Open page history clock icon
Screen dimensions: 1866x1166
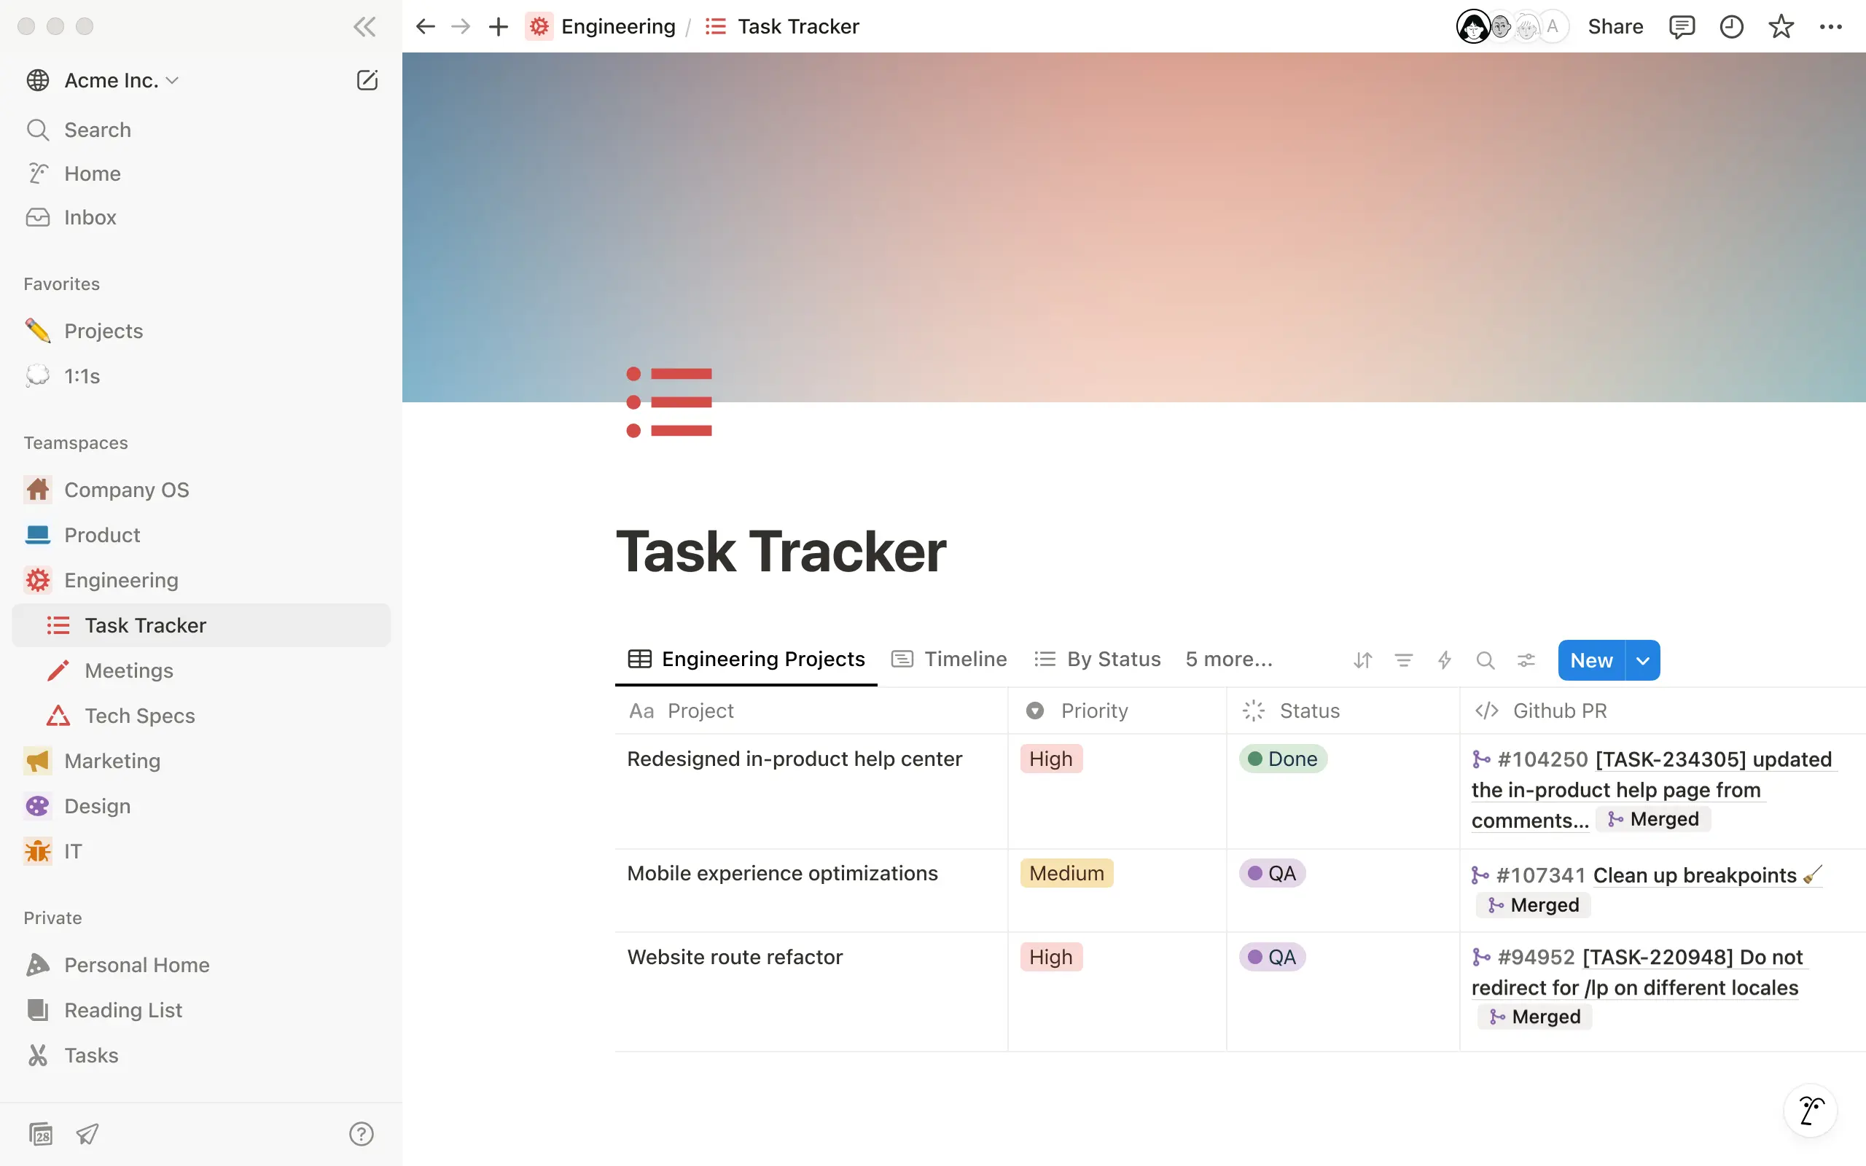(x=1732, y=27)
